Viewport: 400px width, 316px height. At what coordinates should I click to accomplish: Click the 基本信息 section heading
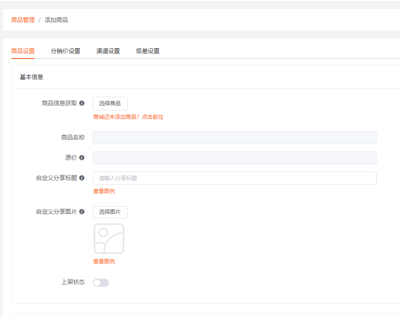[32, 77]
